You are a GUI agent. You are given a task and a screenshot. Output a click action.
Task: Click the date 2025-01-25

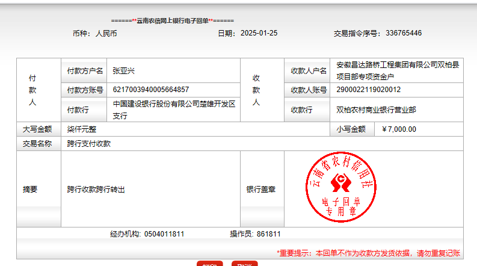pos(259,33)
